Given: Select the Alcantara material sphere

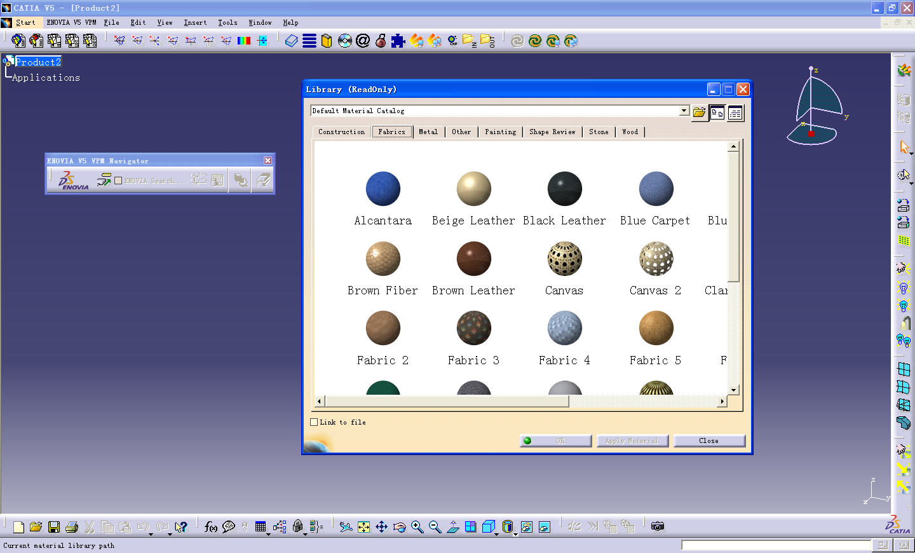Looking at the screenshot, I should coord(383,189).
